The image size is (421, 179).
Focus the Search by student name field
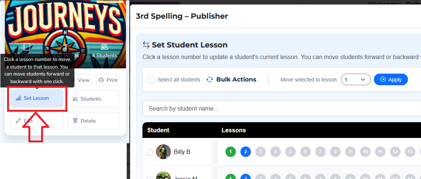point(282,108)
